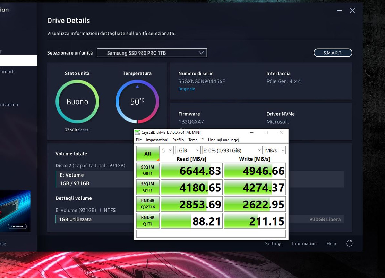The image size is (385, 278).
Task: Click the Originale link under serial number
Action: (187, 89)
